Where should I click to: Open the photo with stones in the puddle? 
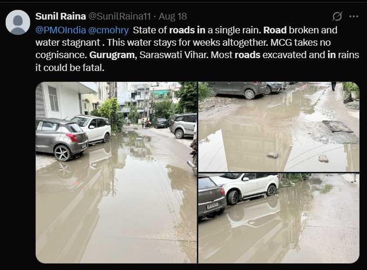pyautogui.click(x=279, y=127)
